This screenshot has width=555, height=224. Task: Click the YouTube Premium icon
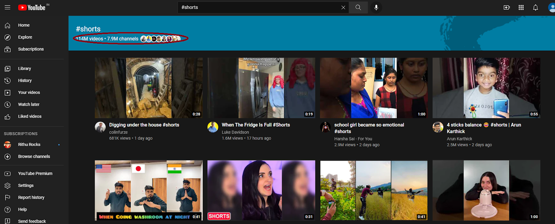click(x=7, y=174)
